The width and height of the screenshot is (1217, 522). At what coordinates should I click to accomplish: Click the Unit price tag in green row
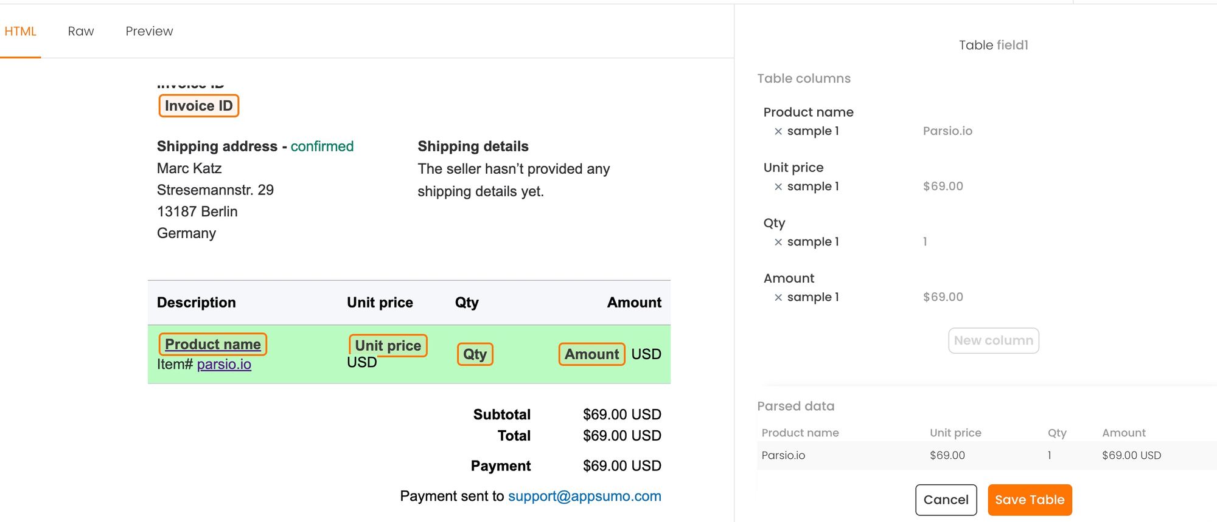click(x=388, y=345)
